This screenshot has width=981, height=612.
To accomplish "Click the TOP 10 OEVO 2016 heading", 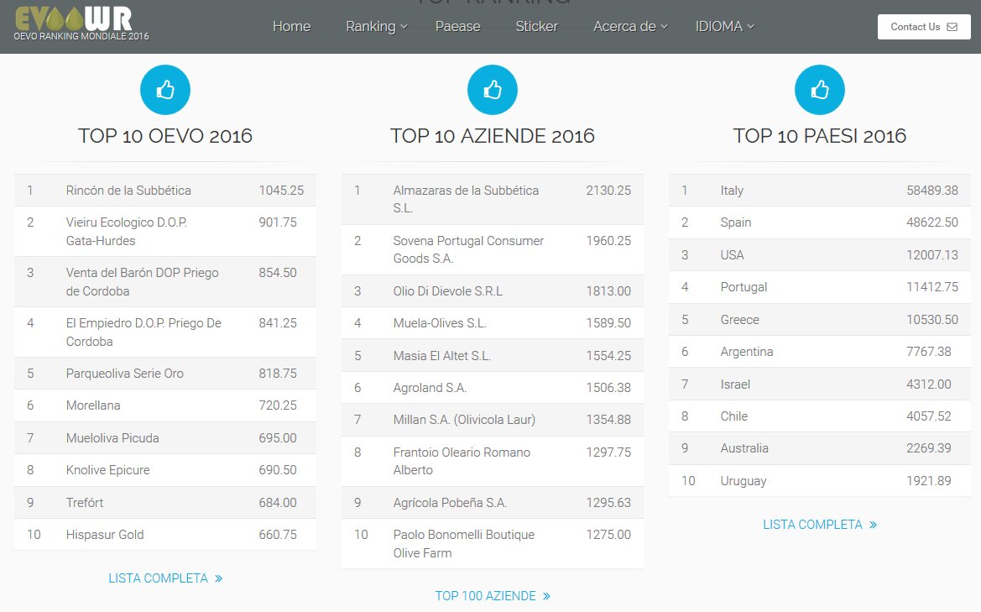I will pyautogui.click(x=165, y=136).
